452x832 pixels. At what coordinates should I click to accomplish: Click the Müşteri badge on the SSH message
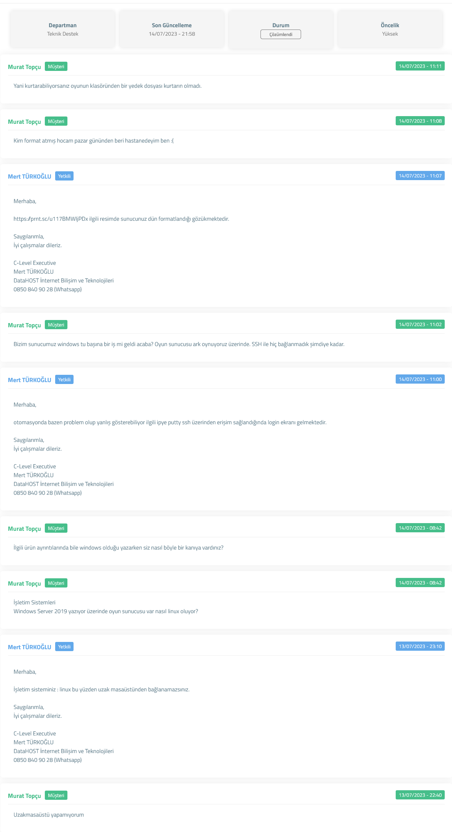pyautogui.click(x=56, y=325)
